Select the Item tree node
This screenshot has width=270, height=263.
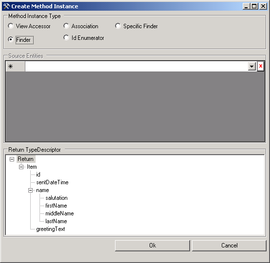32,167
